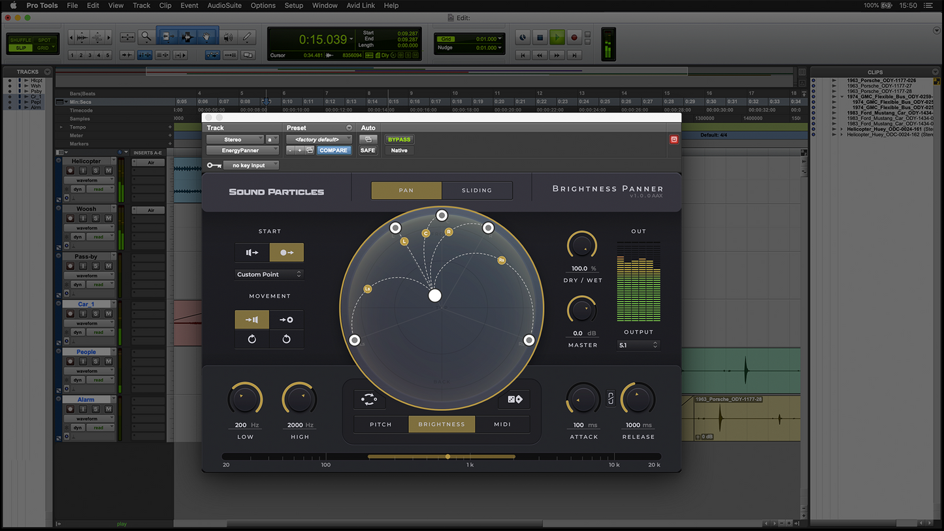944x531 pixels.
Task: Switch to the SLIDING tab
Action: (477, 190)
